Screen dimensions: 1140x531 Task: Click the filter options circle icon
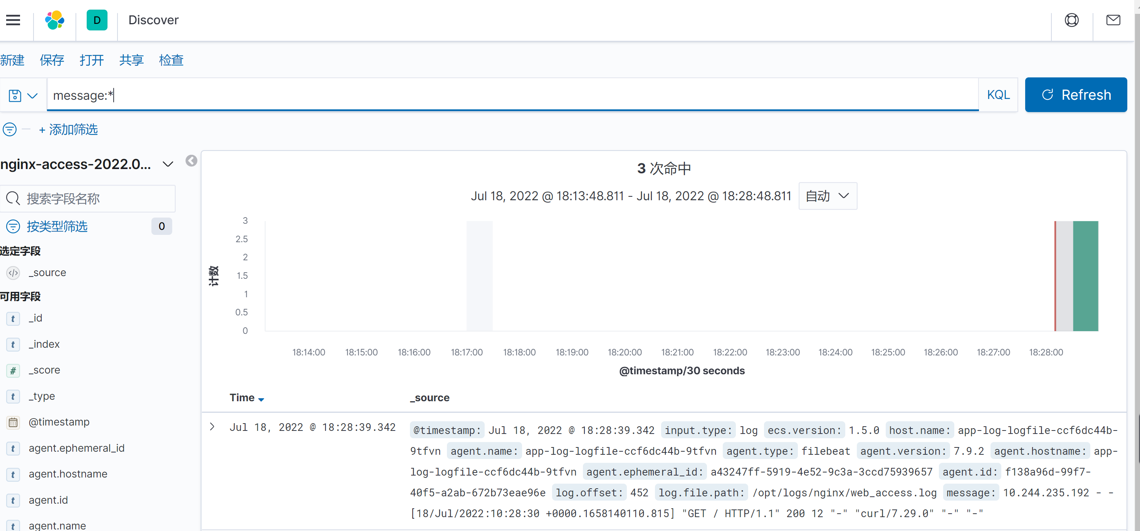(10, 129)
